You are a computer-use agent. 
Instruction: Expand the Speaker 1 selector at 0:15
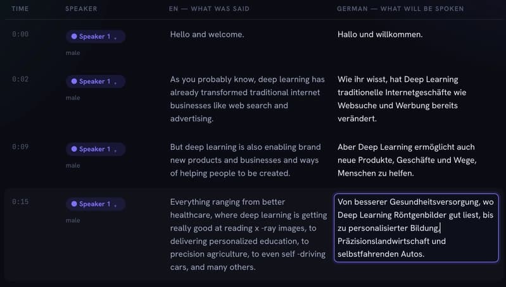(96, 204)
